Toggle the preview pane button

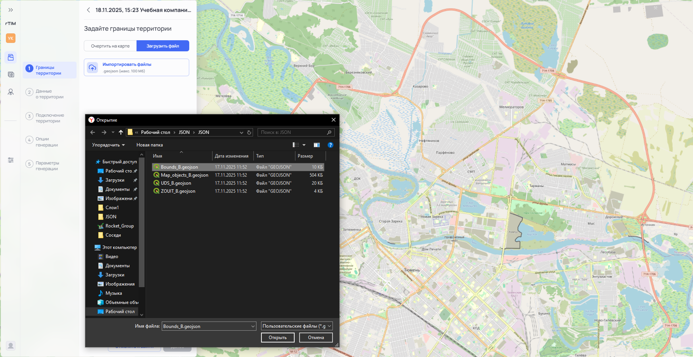pyautogui.click(x=317, y=145)
